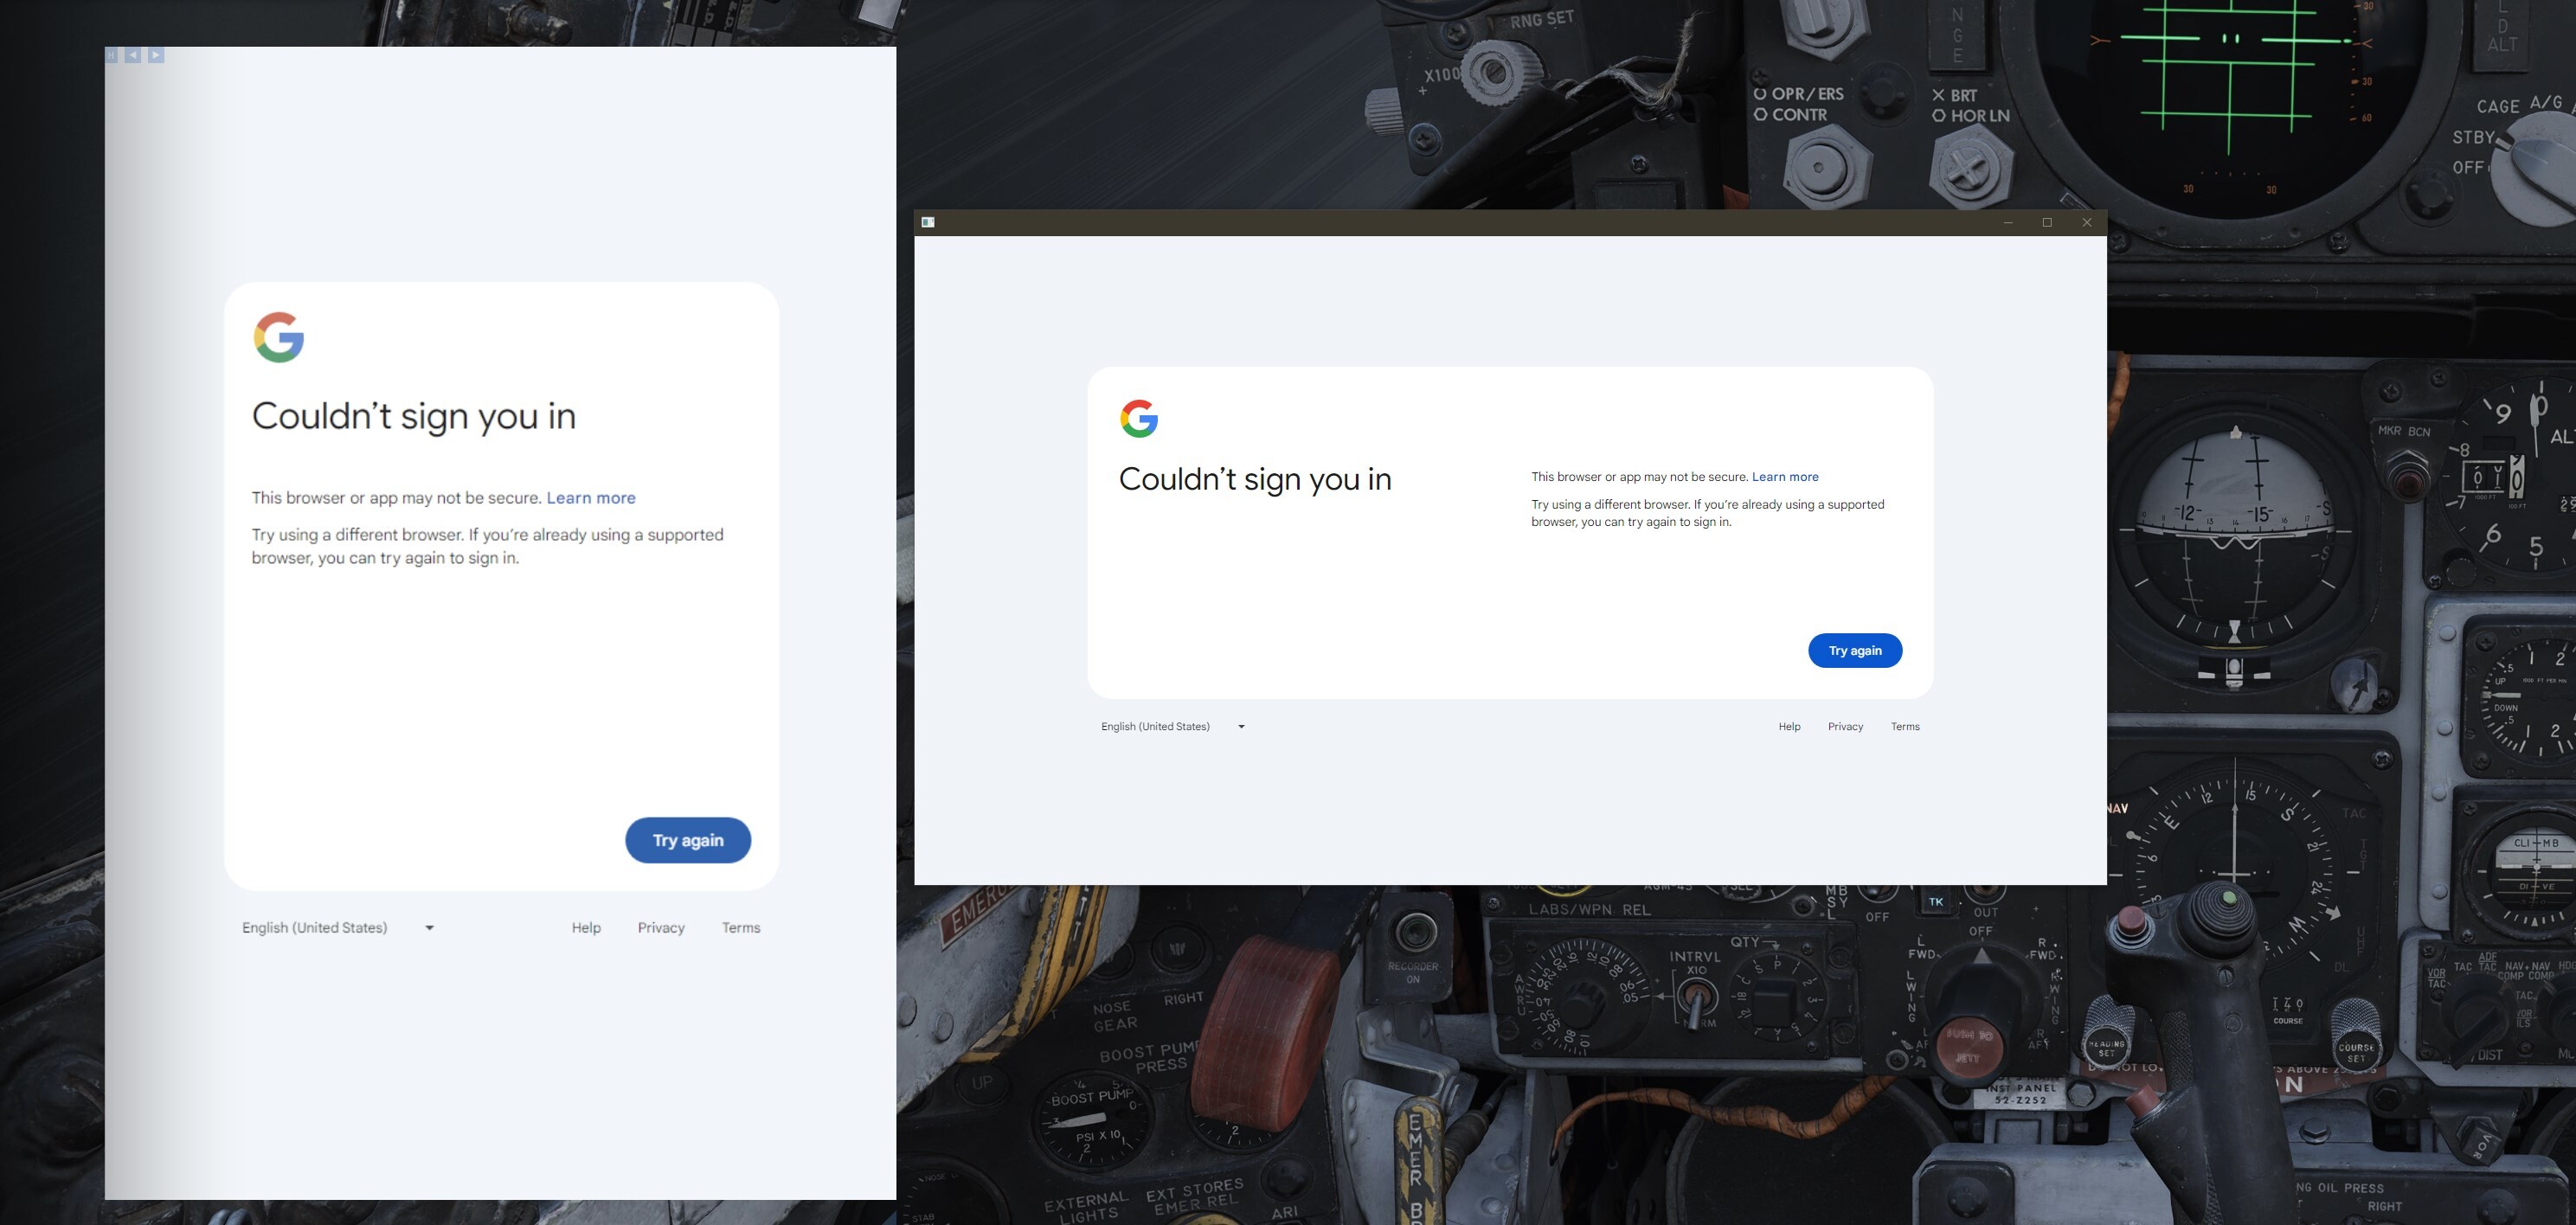
Task: Click the Google logo in the right window
Action: [x=1139, y=419]
